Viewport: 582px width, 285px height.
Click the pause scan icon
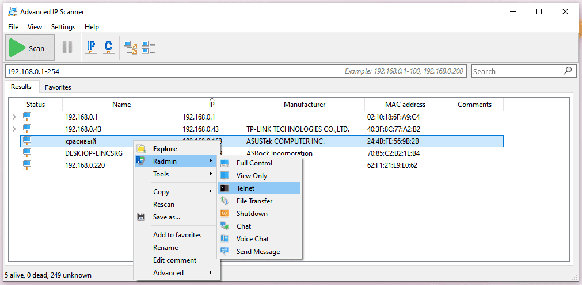67,48
